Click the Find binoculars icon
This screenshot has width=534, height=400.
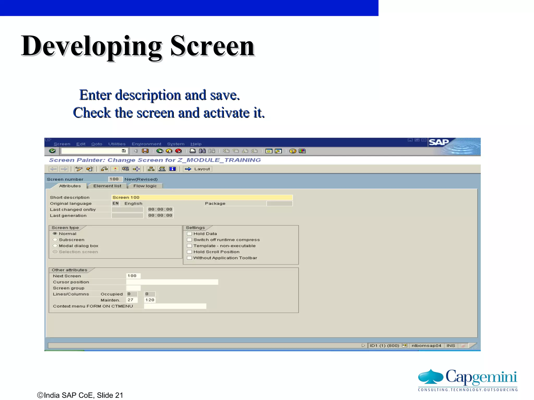(202, 151)
